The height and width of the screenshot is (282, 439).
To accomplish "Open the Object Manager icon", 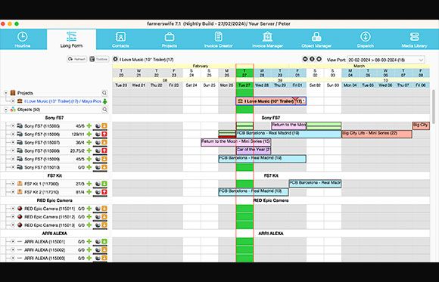I will (x=316, y=37).
